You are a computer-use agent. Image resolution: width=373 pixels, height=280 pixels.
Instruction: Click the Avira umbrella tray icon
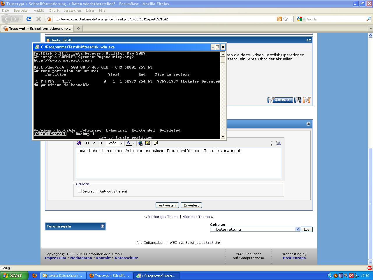pyautogui.click(x=351, y=276)
